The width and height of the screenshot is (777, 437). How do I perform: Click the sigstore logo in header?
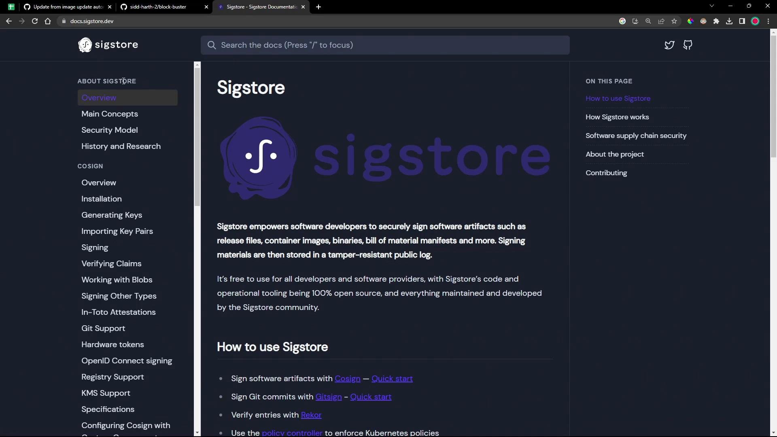click(108, 45)
